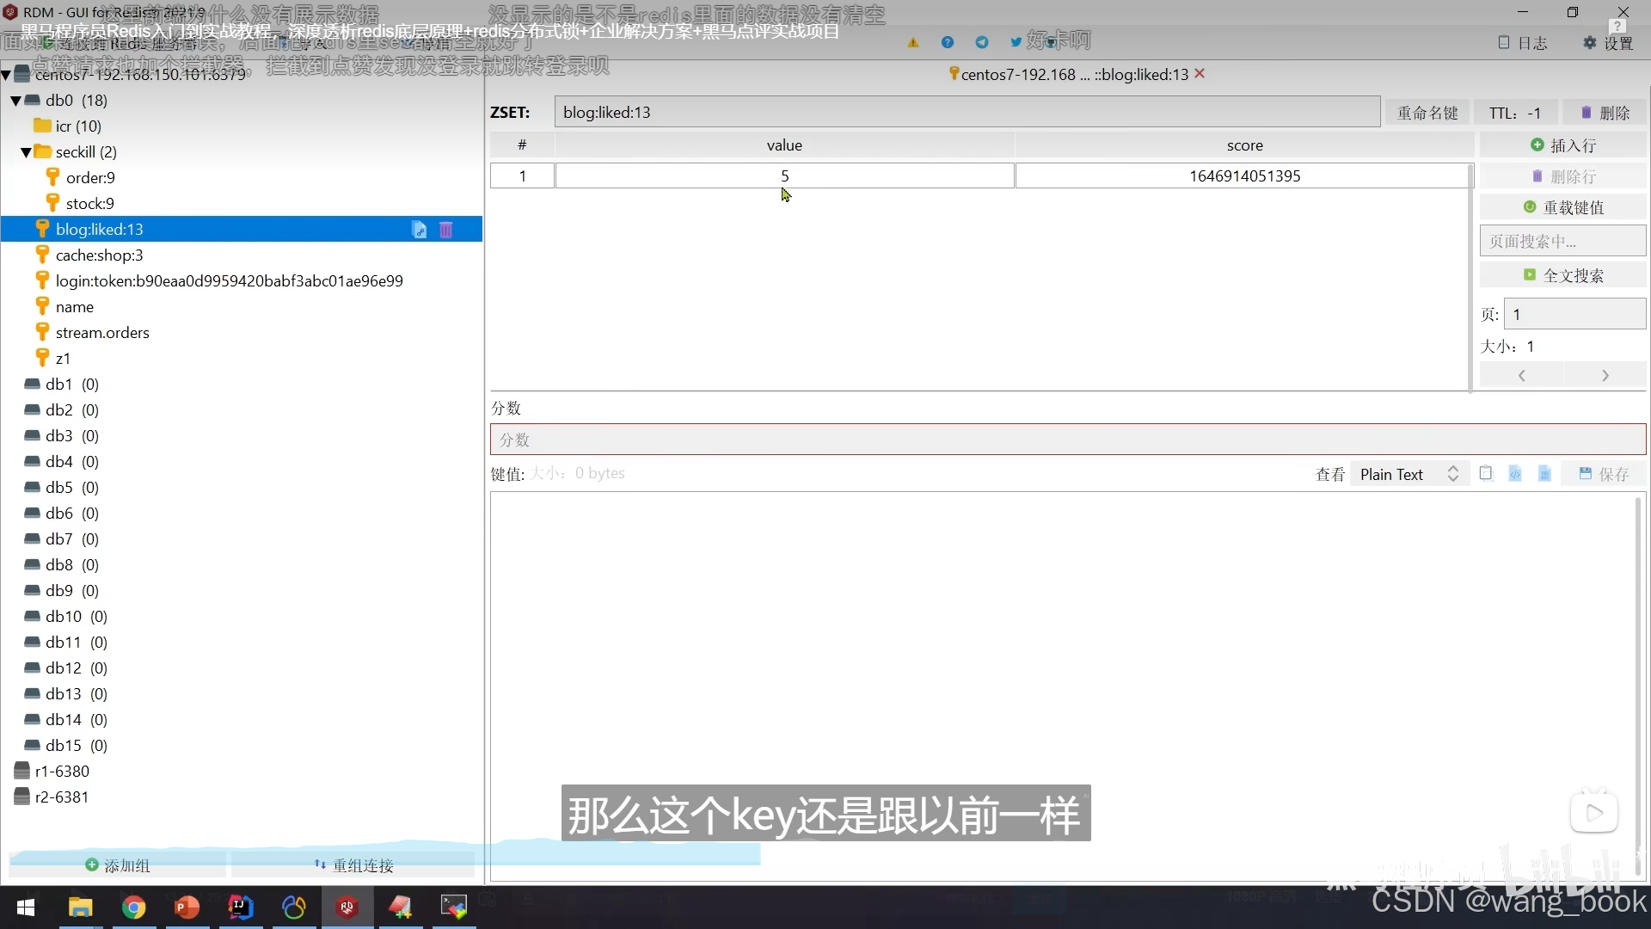Click the trash icon on blog:liked:13 row
Viewport: 1651px width, 929px height.
pos(446,230)
